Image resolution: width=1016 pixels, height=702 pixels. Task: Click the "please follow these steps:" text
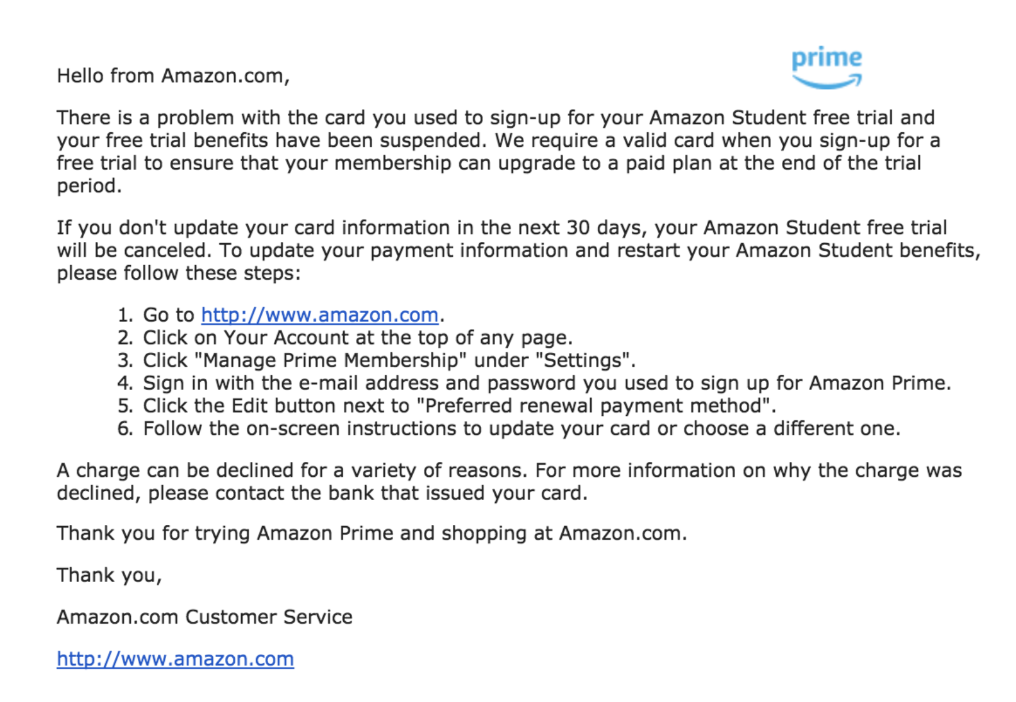(x=178, y=273)
